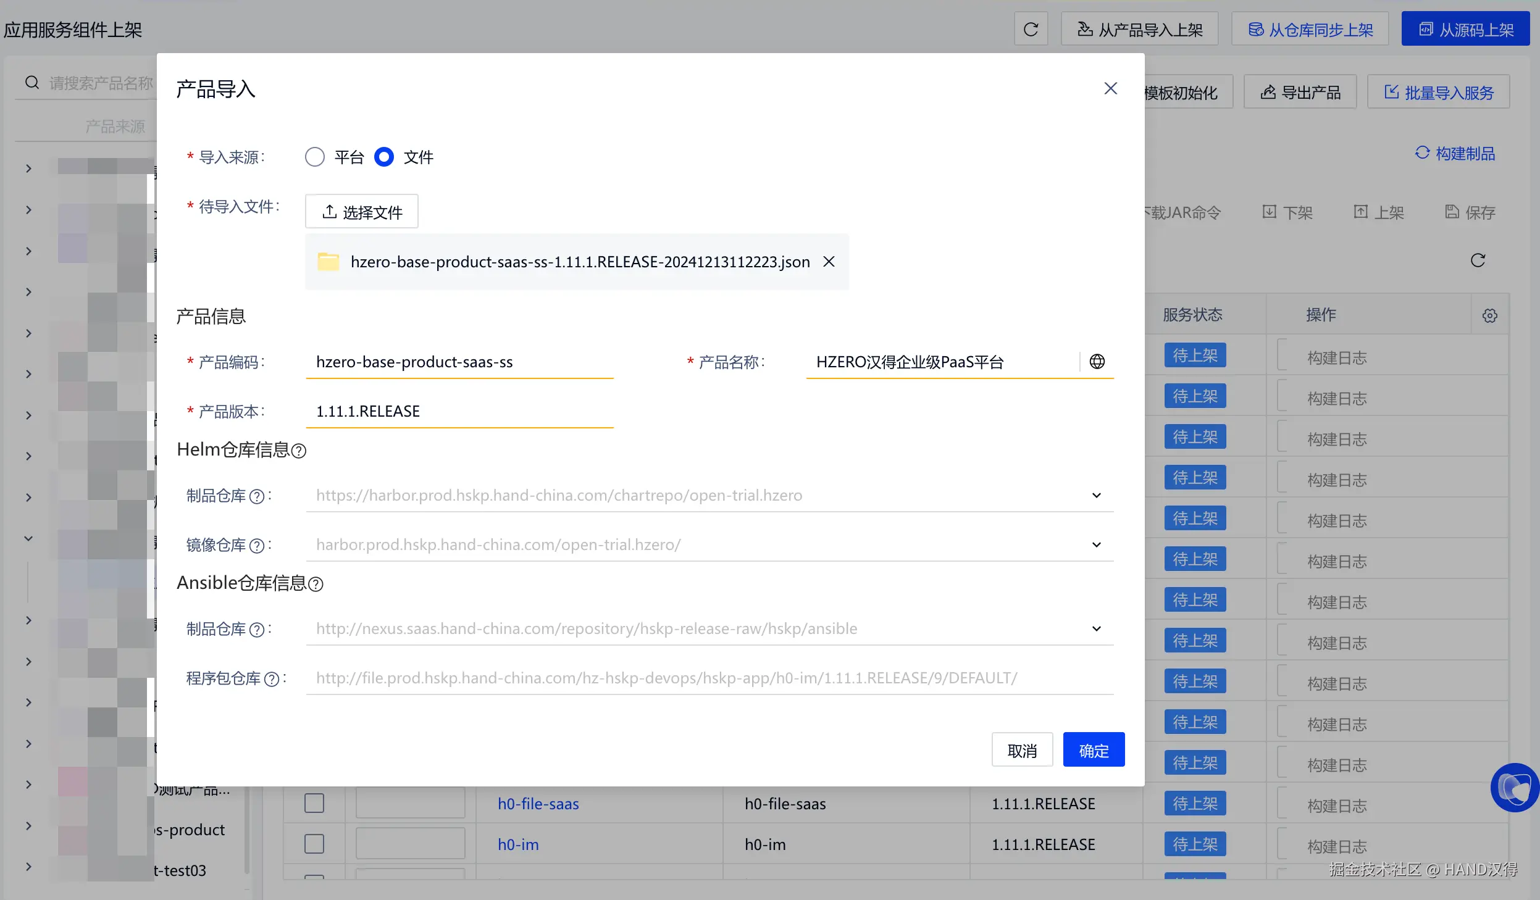1540x900 pixels.
Task: Click the globe language icon beside product name
Action: [1097, 362]
